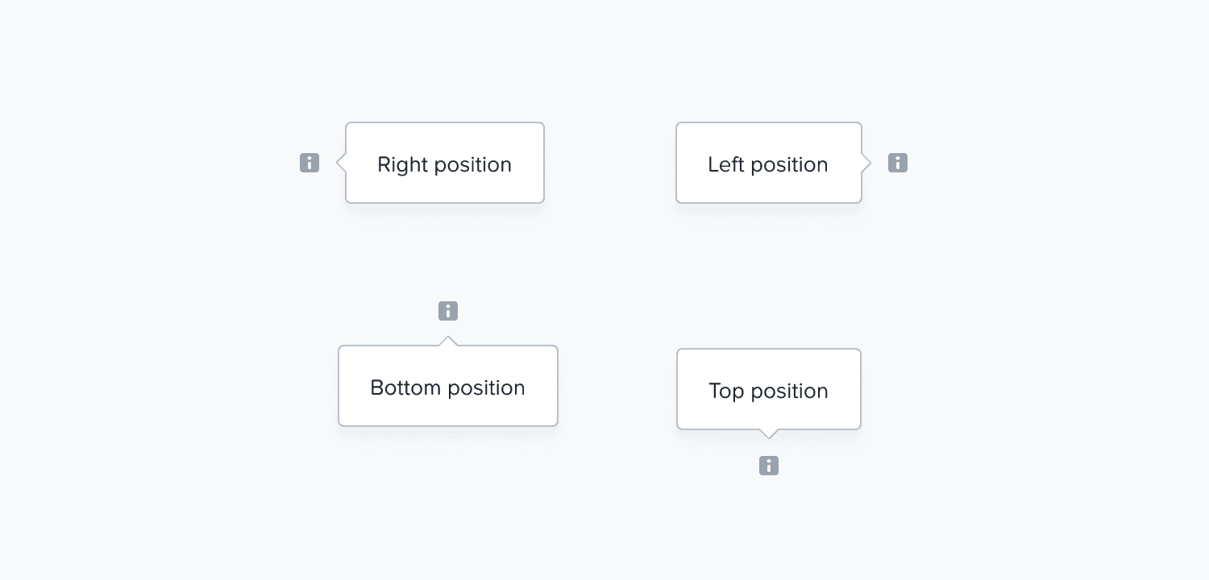Click inside the Left position tooltip box
Viewport: 1209px width, 580px height.
[x=768, y=163]
